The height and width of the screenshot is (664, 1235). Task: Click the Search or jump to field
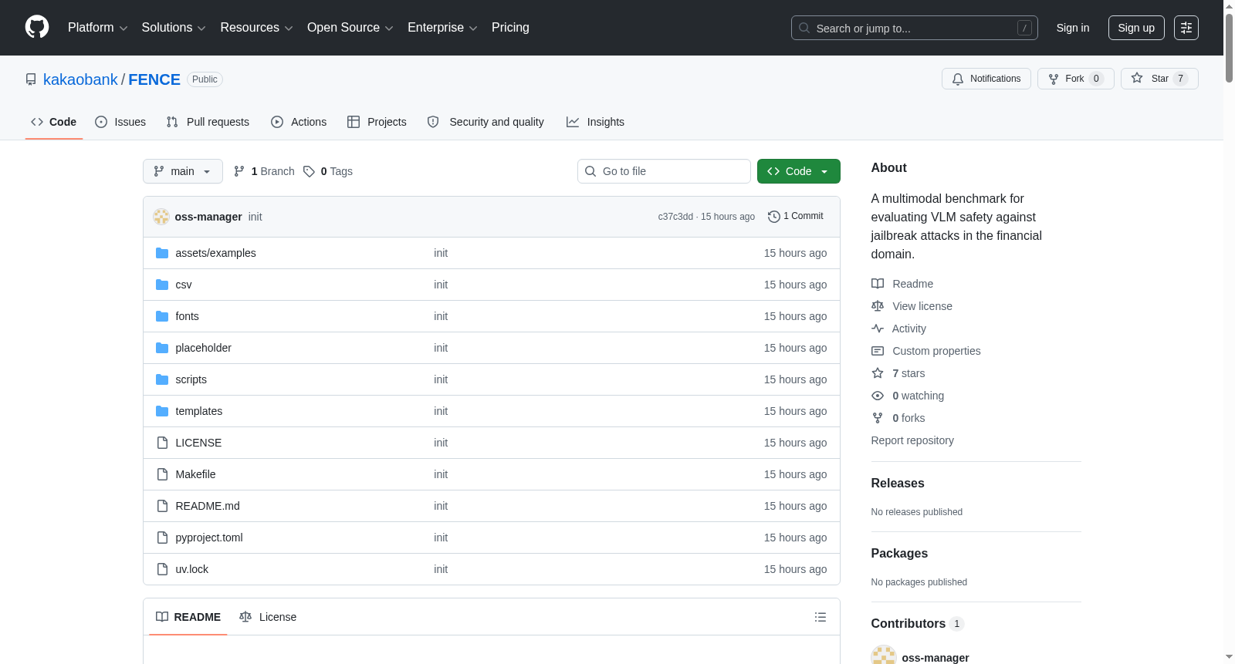915,28
